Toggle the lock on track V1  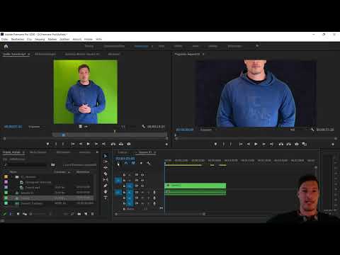pyautogui.click(x=124, y=186)
